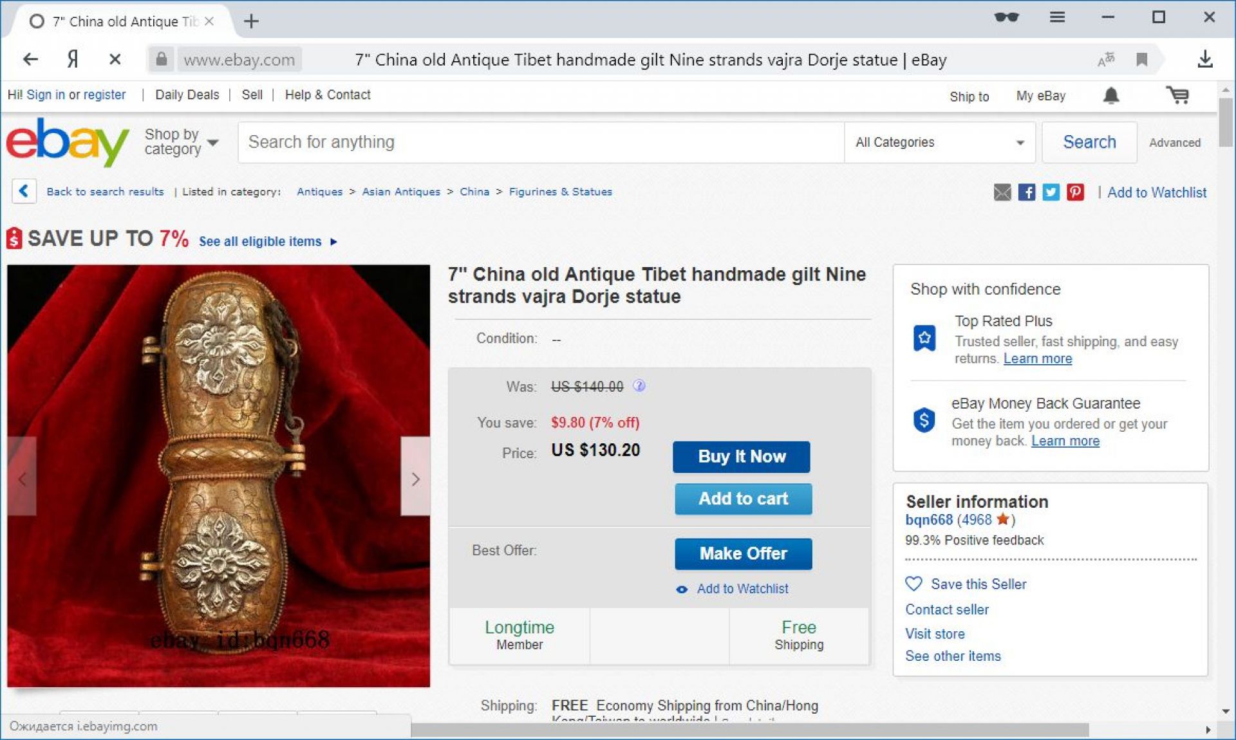Pin item using Pinterest icon
The image size is (1236, 740).
1075,192
